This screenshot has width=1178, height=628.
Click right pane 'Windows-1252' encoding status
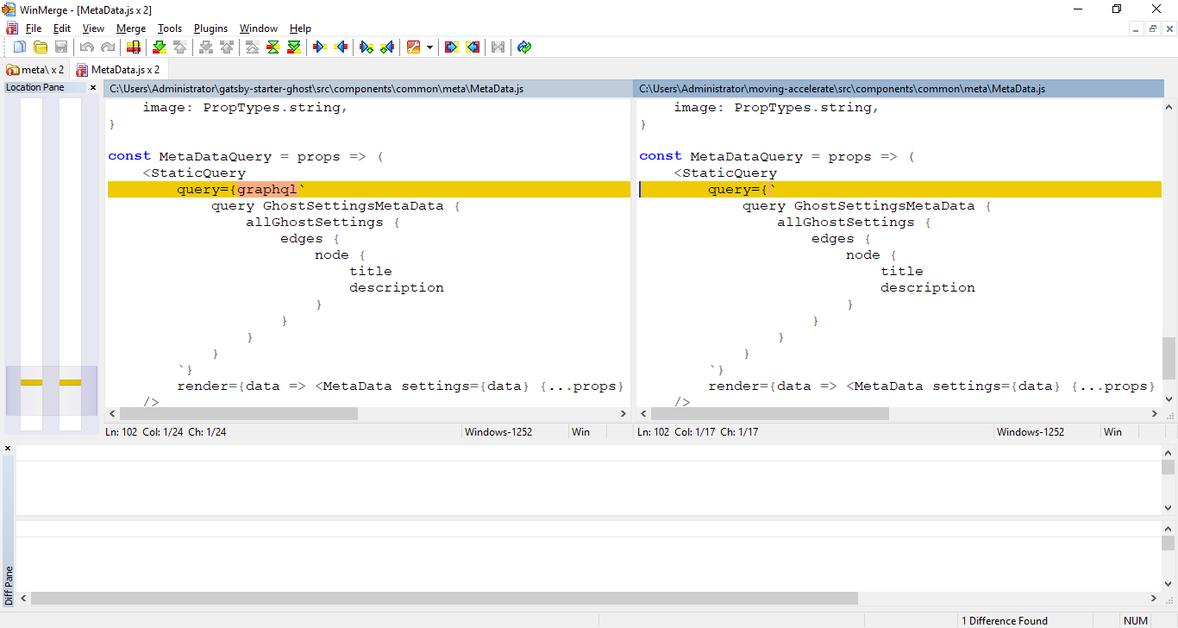coord(1031,432)
